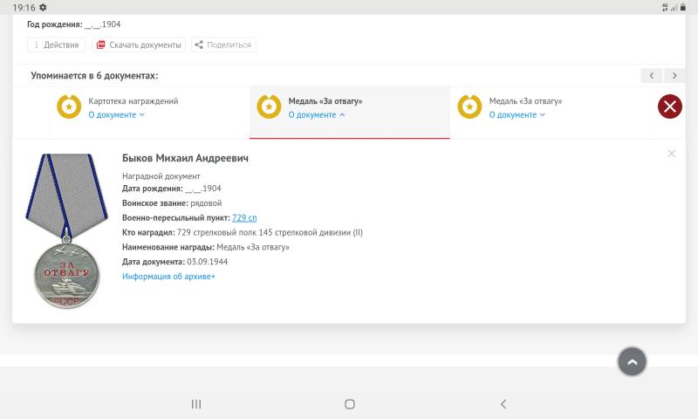Open the Действия actions menu
Viewport: 698px width, 419px height.
(x=56, y=45)
